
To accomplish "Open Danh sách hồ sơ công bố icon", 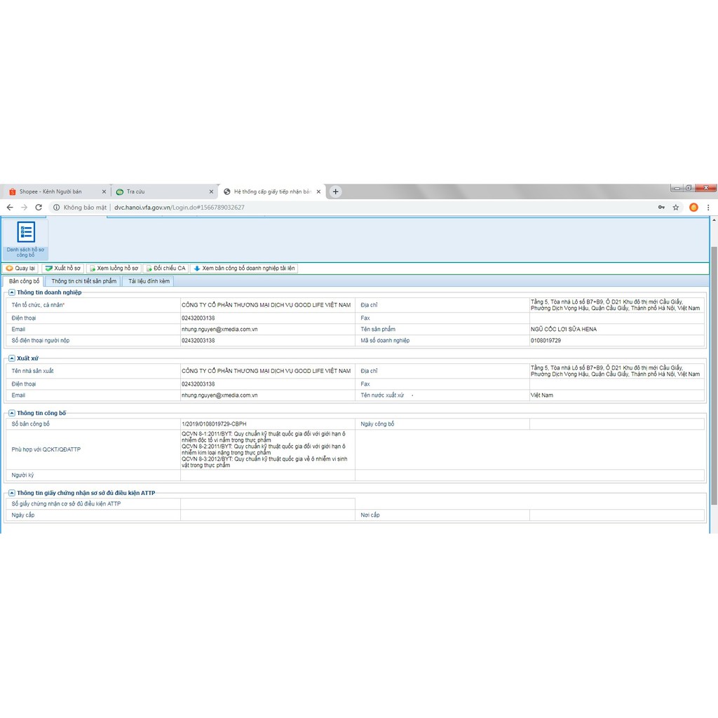I will (26, 238).
